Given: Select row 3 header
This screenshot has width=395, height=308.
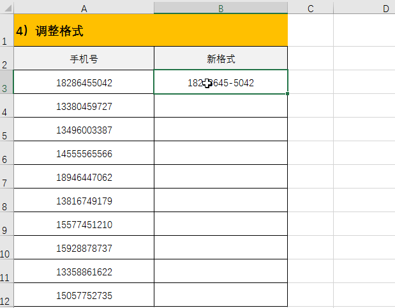Looking at the screenshot, I should pos(6,82).
